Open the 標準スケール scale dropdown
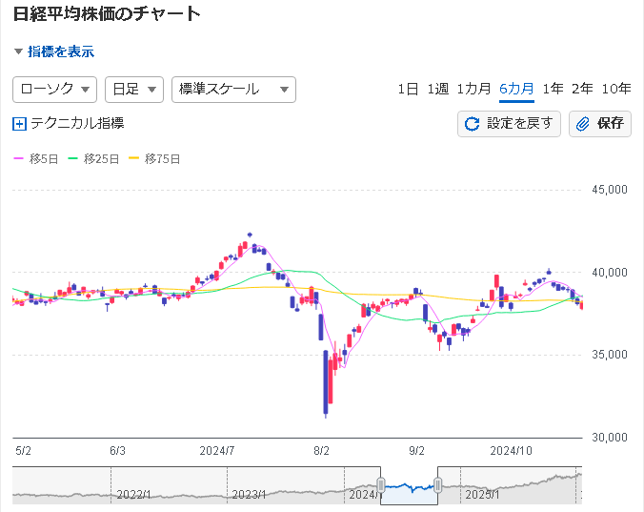 click(233, 89)
